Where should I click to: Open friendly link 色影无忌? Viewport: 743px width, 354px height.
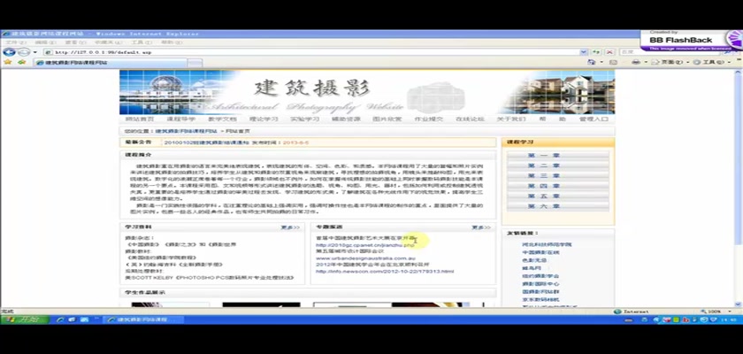(534, 260)
